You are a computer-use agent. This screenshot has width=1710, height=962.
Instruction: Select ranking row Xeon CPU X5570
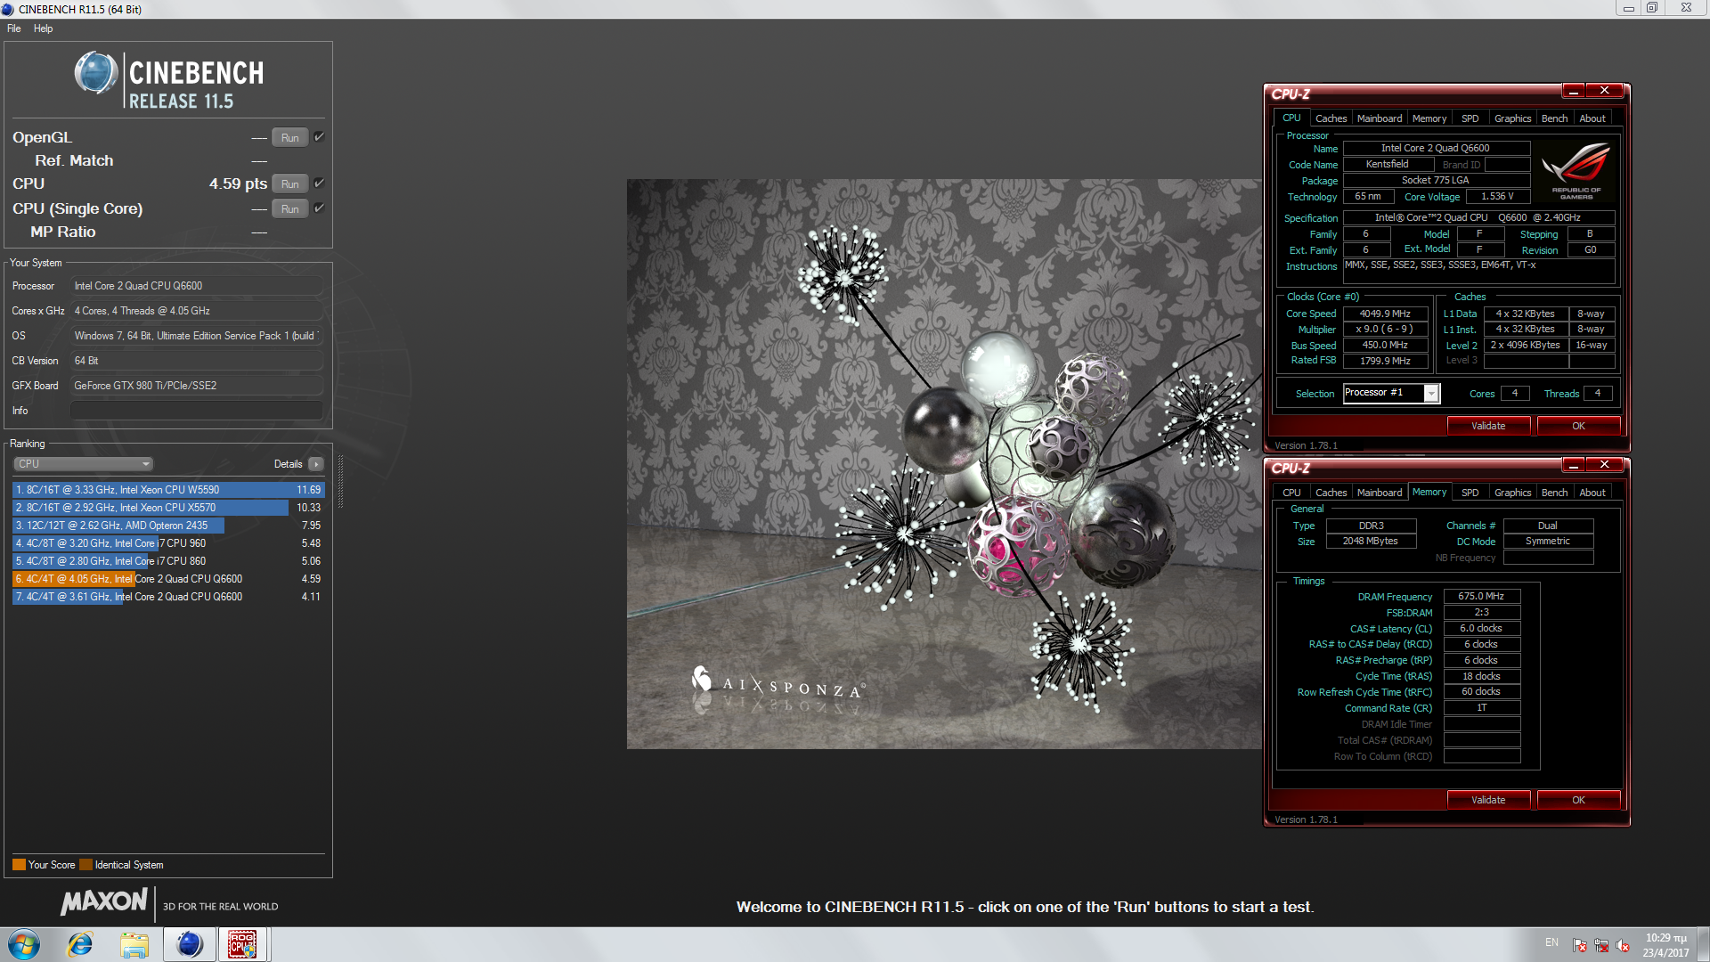click(x=168, y=508)
